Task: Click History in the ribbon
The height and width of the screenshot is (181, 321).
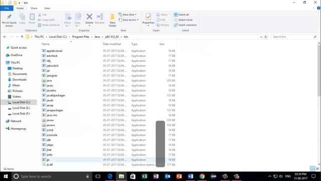Action: tap(163, 25)
